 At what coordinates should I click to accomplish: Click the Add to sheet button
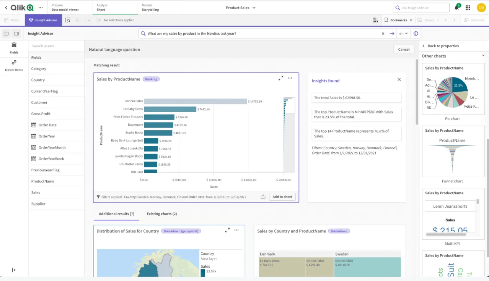point(282,197)
